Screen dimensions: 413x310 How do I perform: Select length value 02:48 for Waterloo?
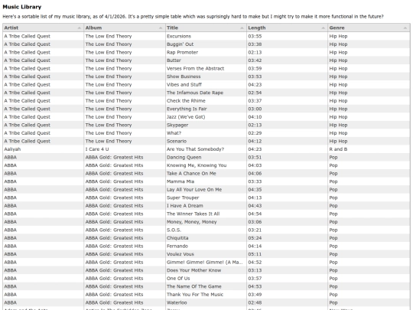[x=287, y=302]
